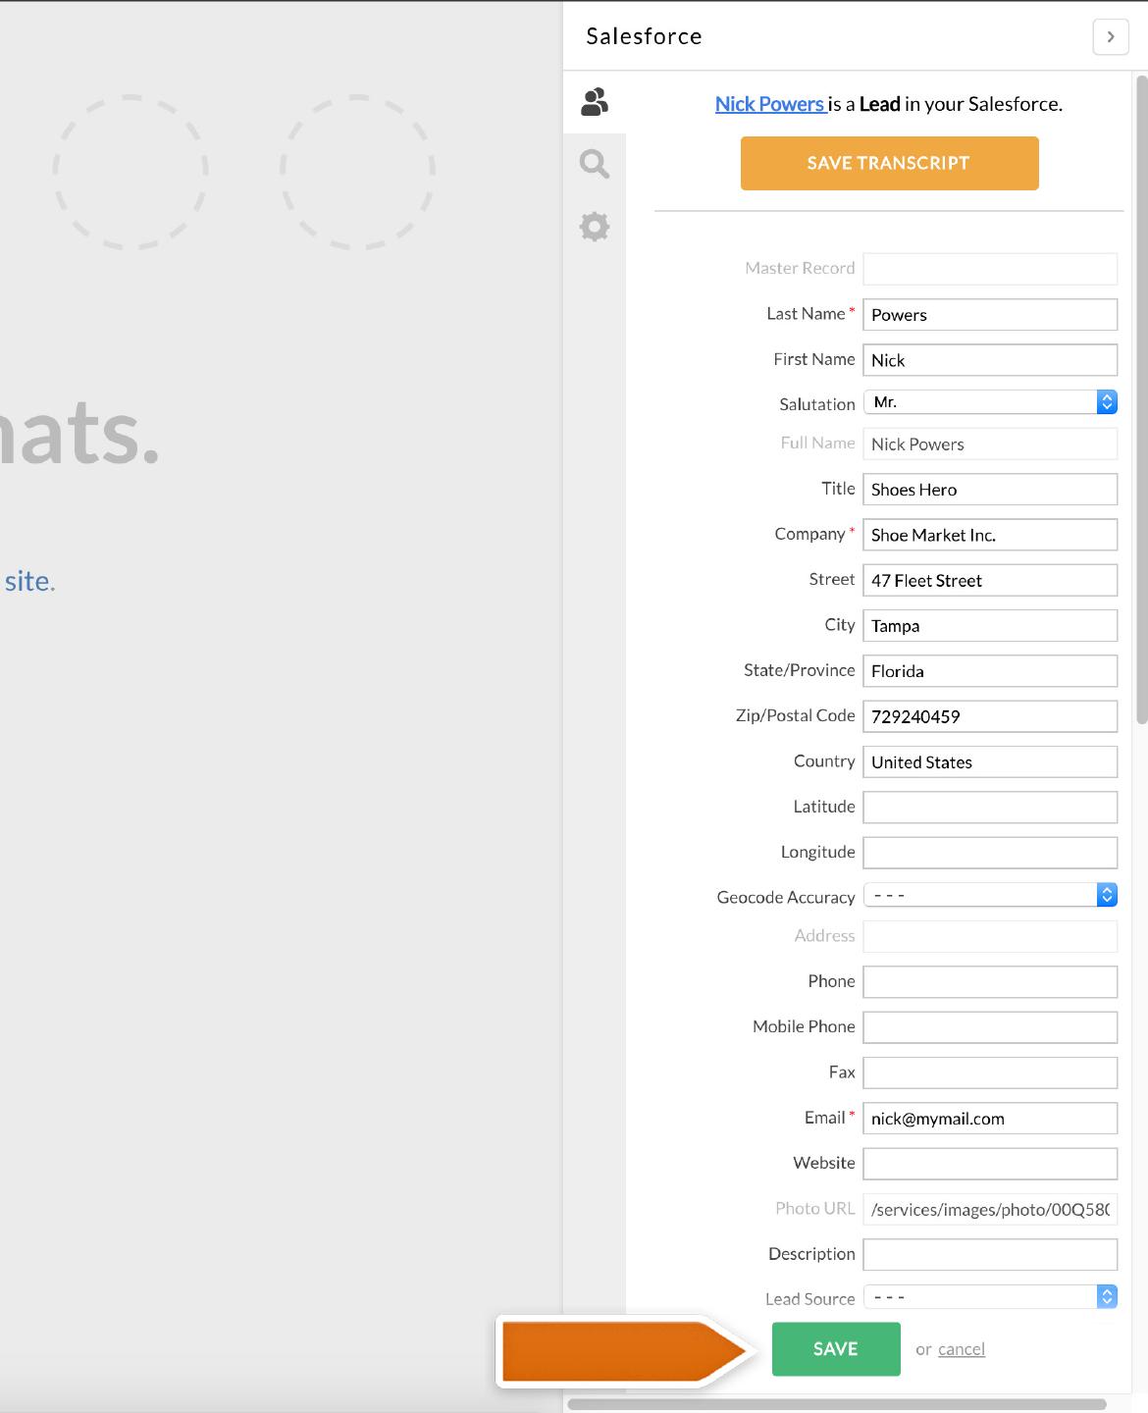
Task: Open the search magnifier tab
Action: 595,164
